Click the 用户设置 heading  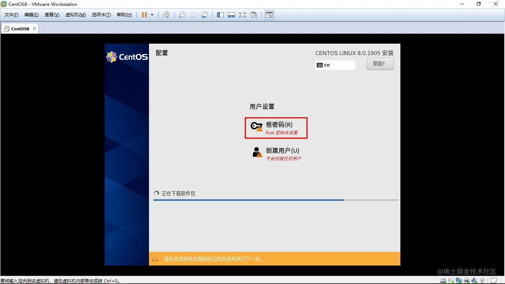262,106
